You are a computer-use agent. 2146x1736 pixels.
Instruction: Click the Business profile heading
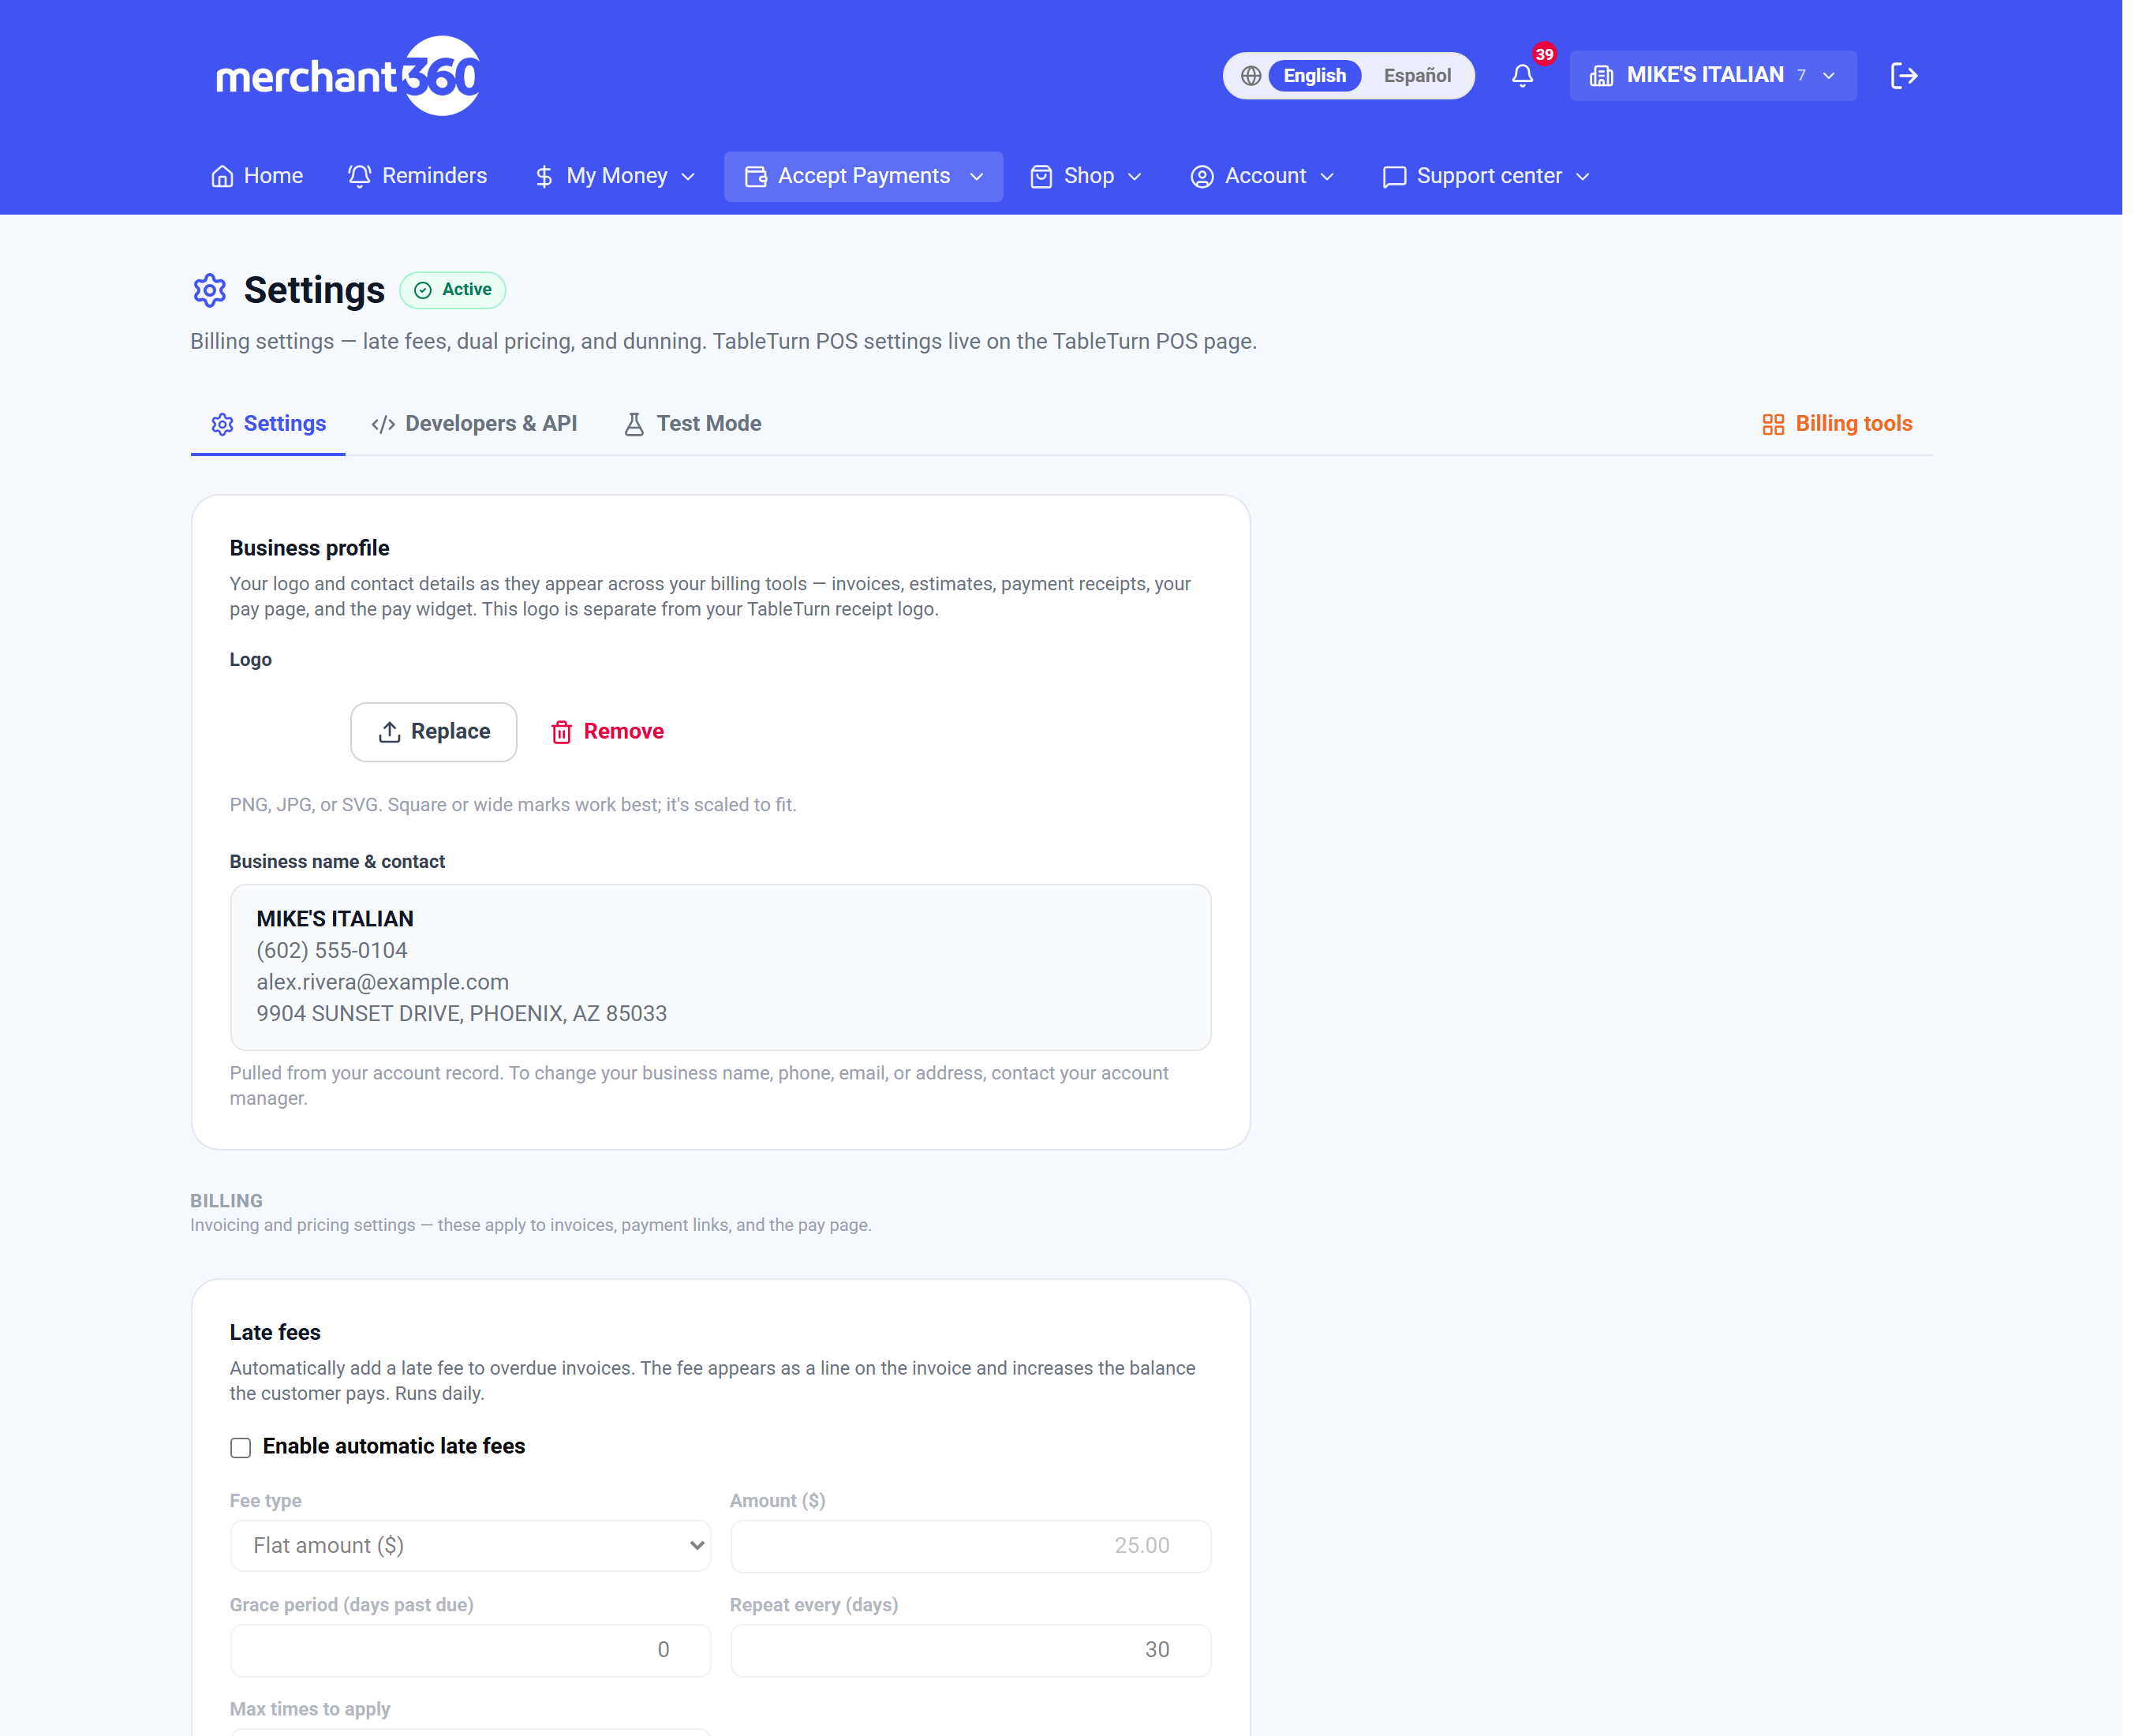tap(310, 549)
